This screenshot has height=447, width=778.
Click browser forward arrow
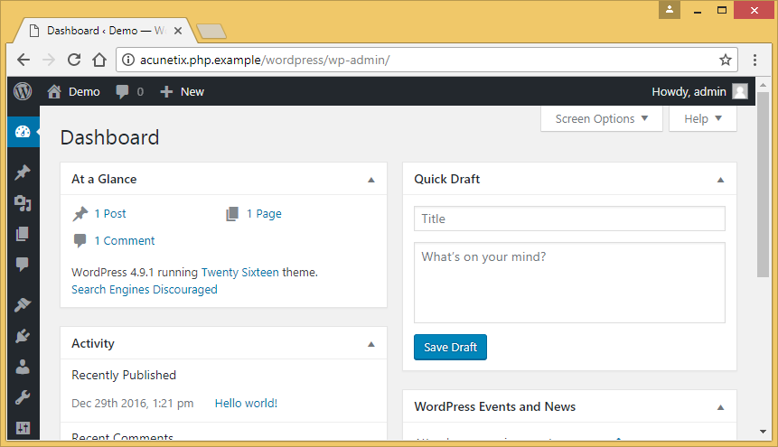49,60
